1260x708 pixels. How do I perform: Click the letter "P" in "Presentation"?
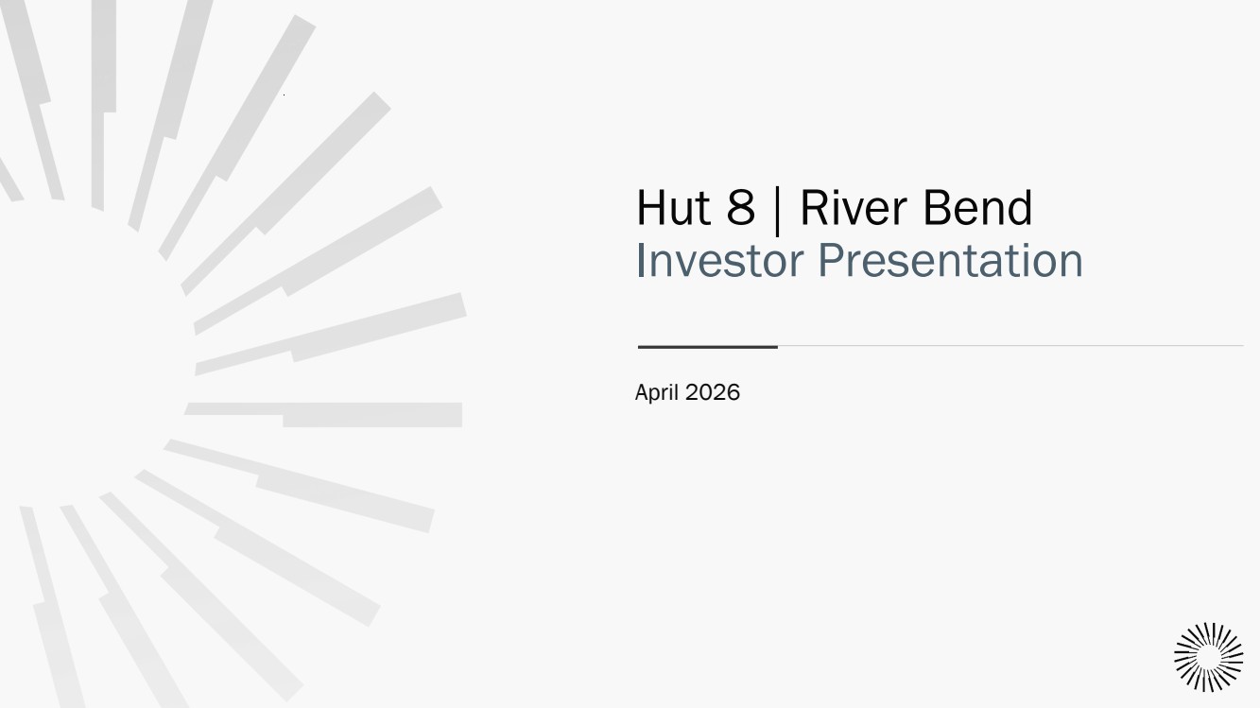point(830,261)
